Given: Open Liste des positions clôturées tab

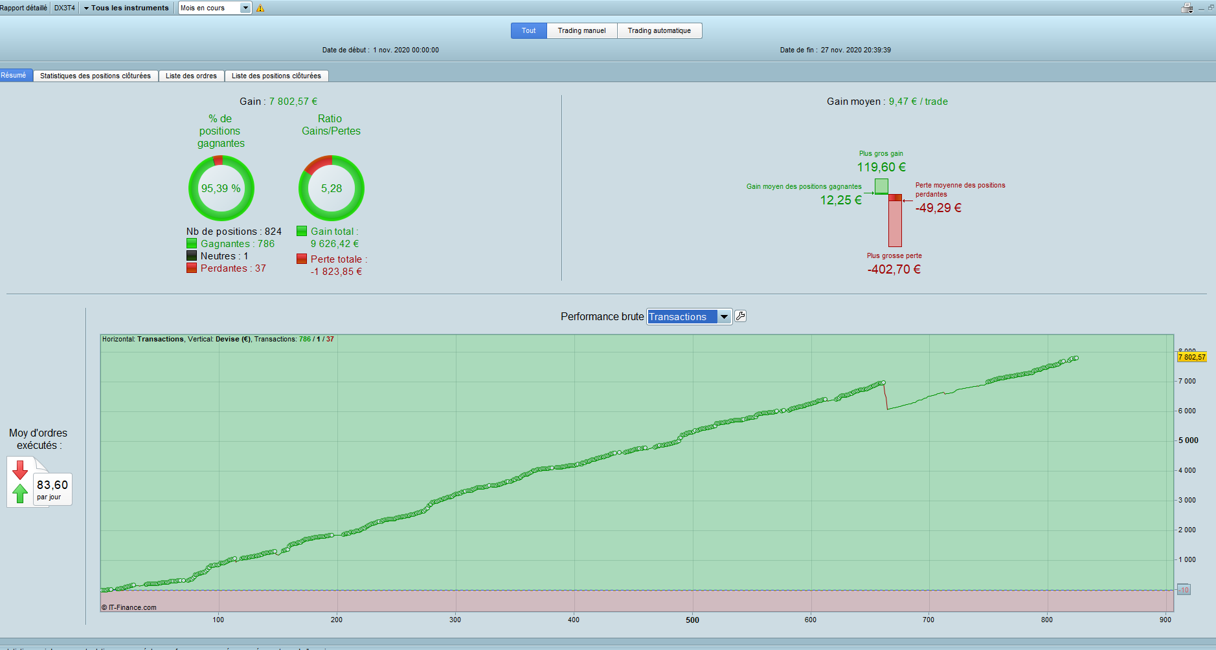Looking at the screenshot, I should [x=276, y=76].
